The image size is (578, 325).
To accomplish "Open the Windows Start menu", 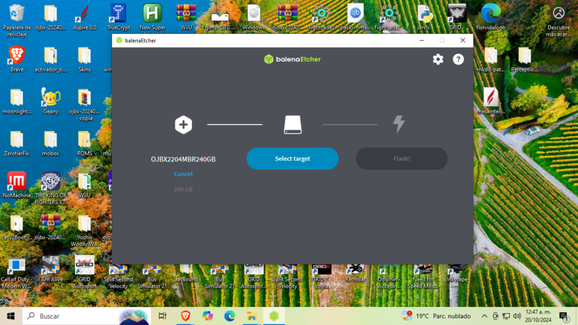I will [x=11, y=316].
